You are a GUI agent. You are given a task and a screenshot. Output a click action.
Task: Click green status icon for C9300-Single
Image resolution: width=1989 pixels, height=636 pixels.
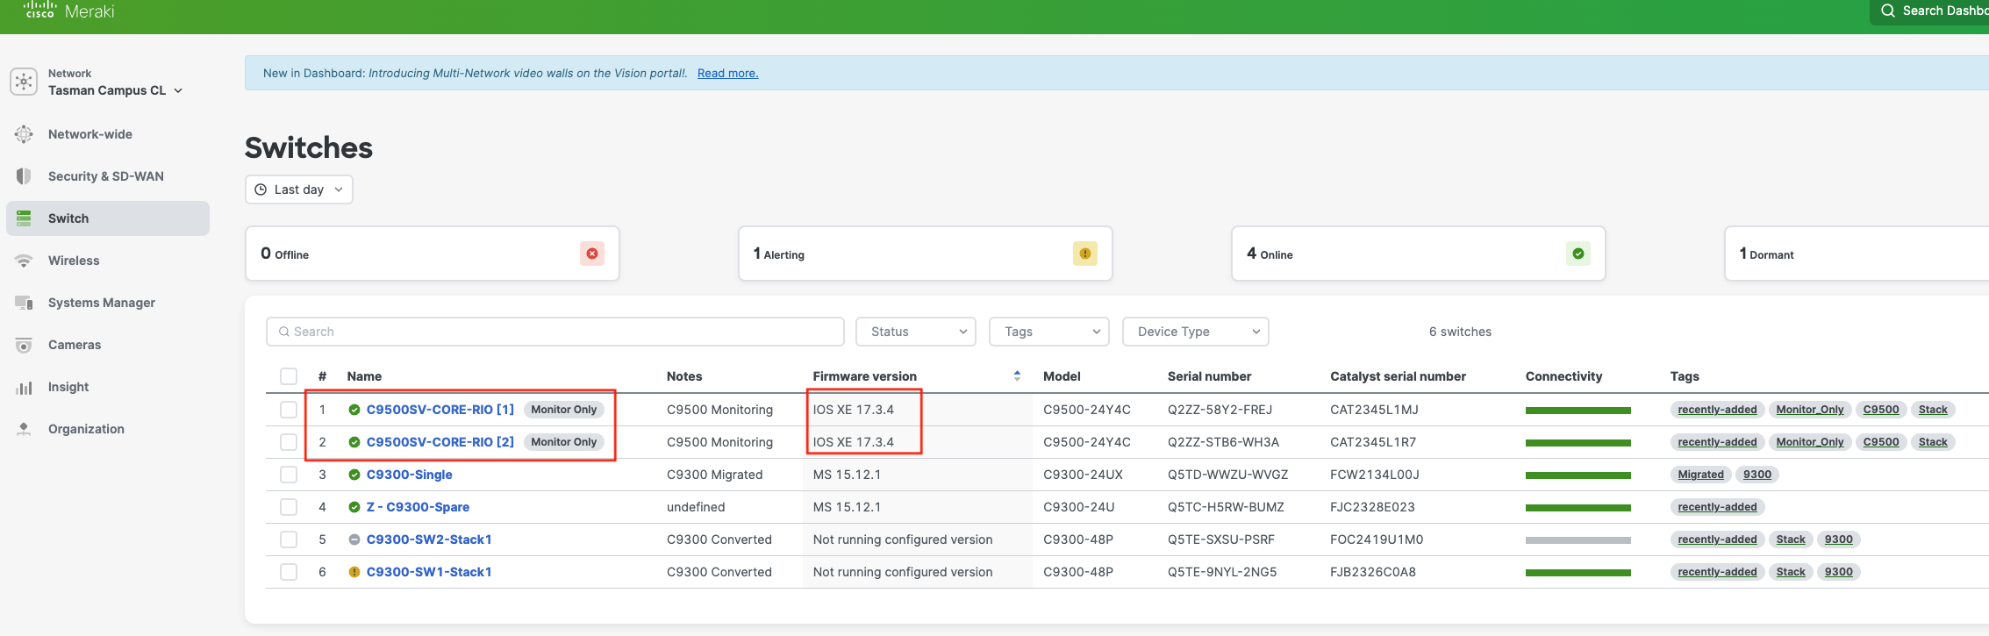pos(354,475)
